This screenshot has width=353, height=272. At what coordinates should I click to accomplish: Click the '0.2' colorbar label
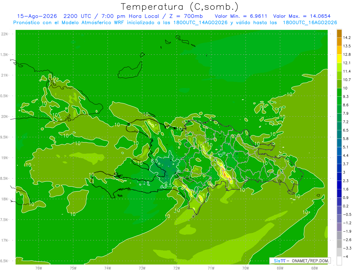346,206
